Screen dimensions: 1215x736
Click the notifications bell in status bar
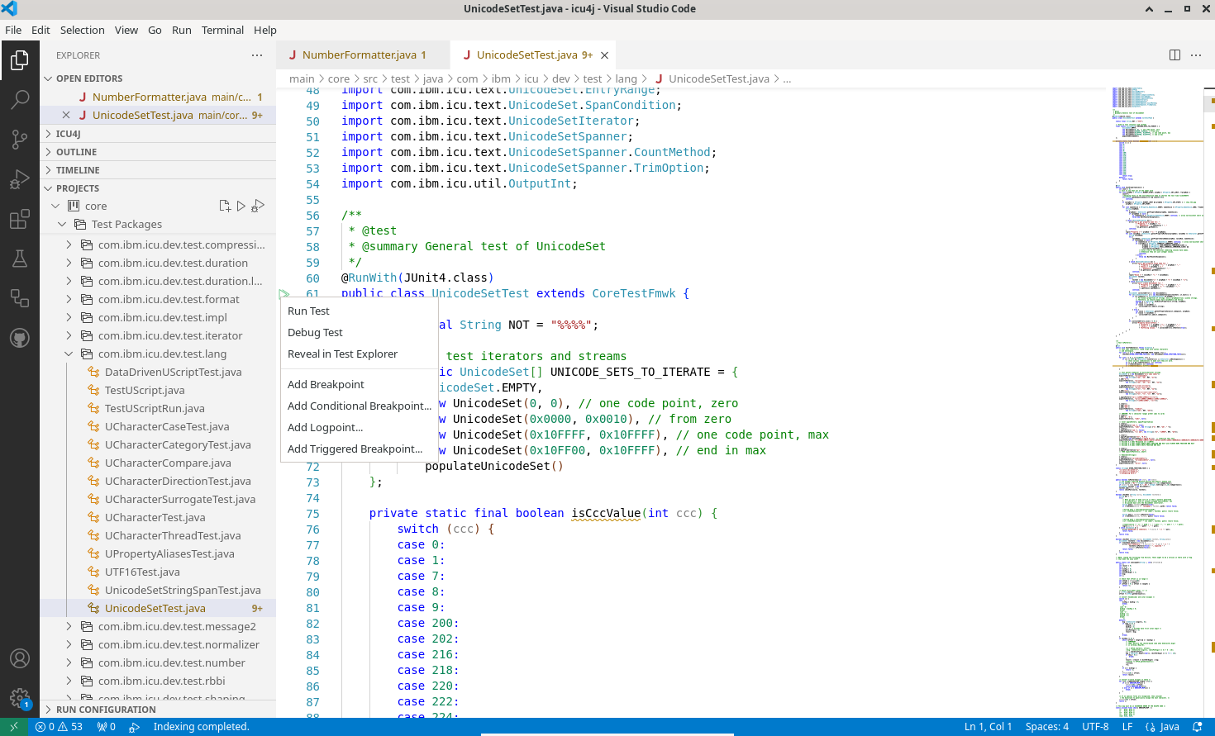tap(1197, 727)
